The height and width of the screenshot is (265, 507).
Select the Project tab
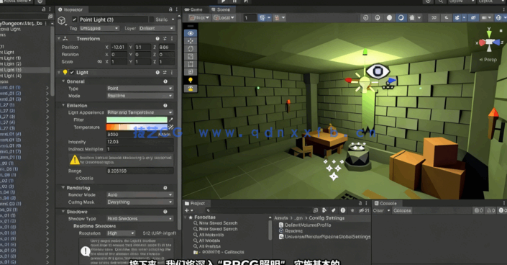pos(195,203)
